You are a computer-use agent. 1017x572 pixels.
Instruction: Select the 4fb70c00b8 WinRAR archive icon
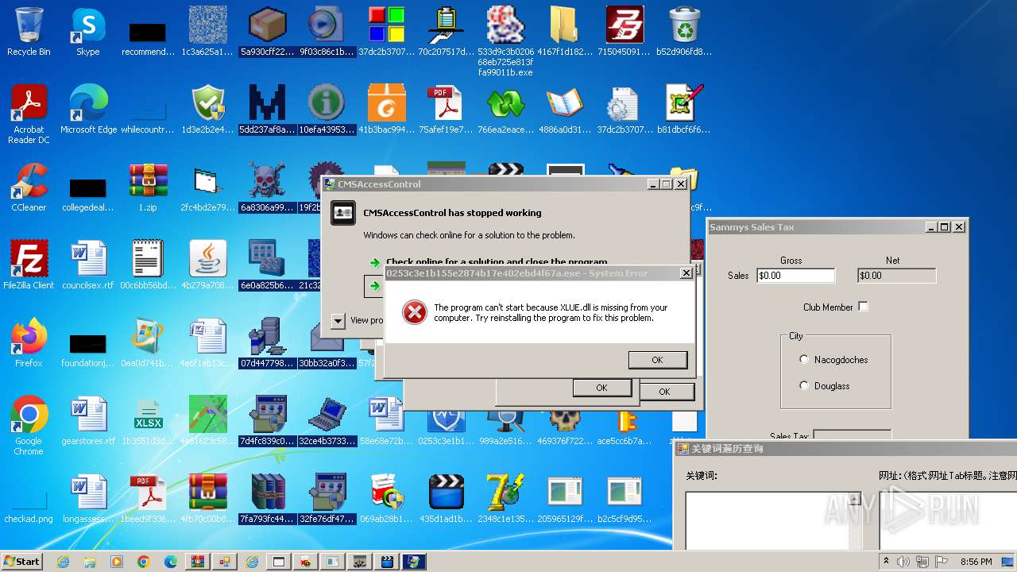(208, 499)
